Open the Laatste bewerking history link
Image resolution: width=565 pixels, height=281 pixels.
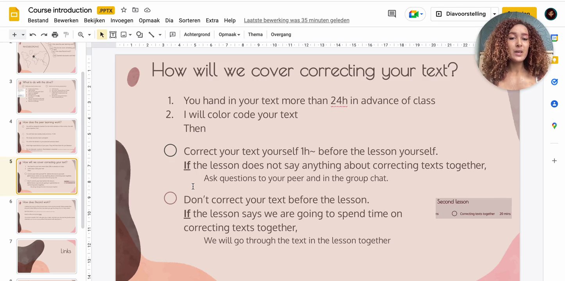(296, 20)
